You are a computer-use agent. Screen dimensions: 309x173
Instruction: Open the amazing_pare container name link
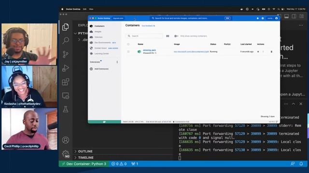point(149,50)
